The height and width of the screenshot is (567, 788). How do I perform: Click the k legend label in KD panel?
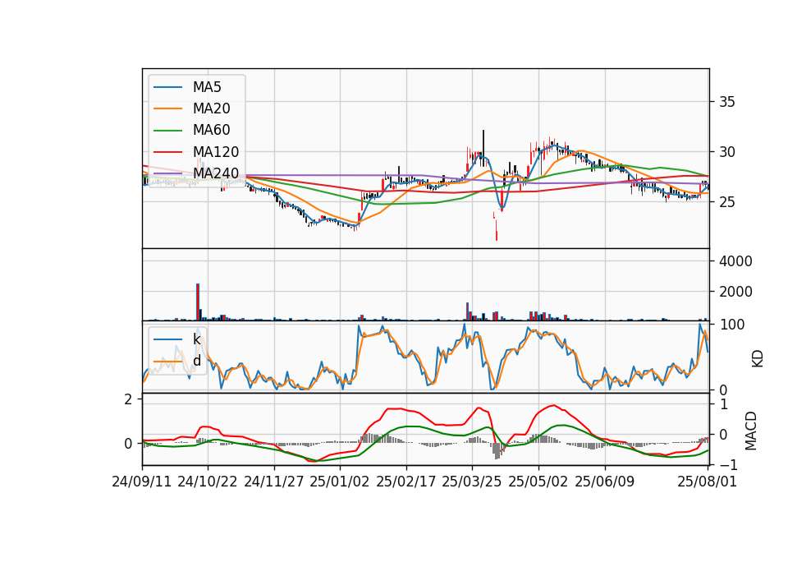coord(196,339)
